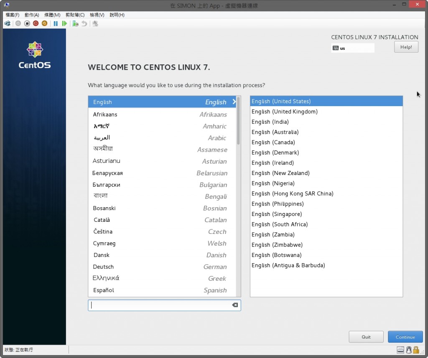
Task: Select English (South Africa) locale
Action: tap(326, 224)
